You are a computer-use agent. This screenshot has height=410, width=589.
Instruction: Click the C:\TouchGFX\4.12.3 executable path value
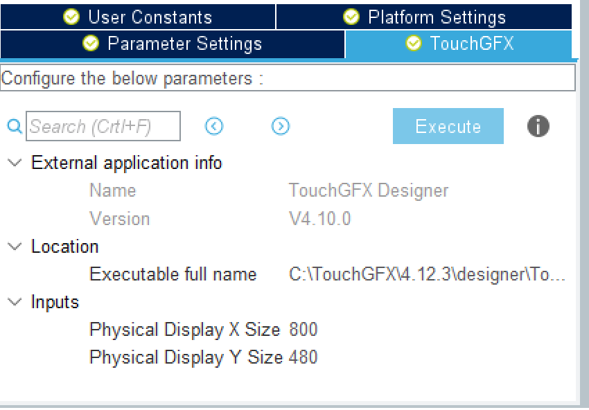point(427,274)
